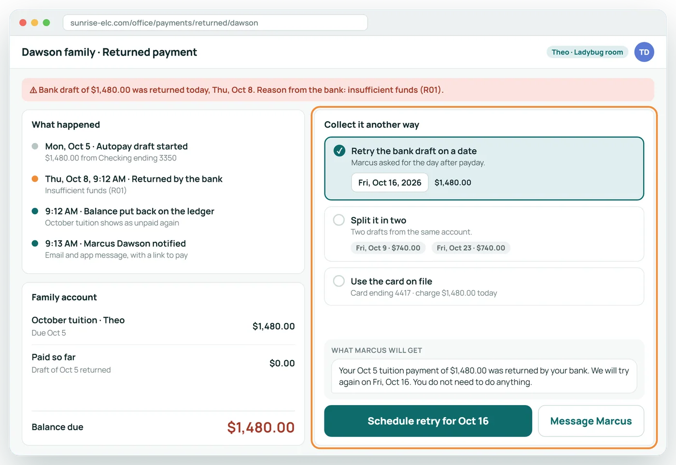
Task: Click the $1,480.00 retry amount
Action: pyautogui.click(x=453, y=183)
